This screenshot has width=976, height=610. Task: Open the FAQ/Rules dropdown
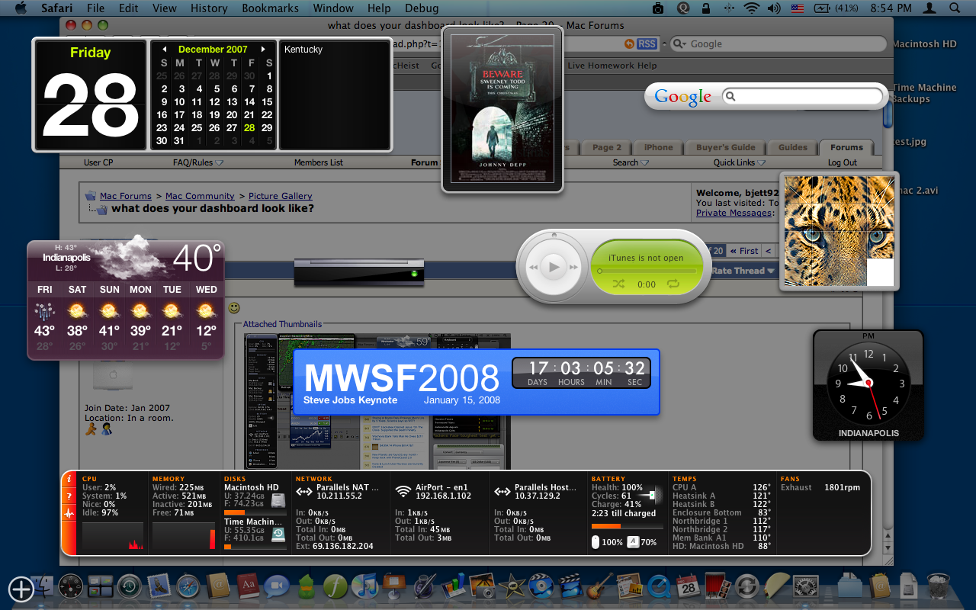tap(197, 162)
